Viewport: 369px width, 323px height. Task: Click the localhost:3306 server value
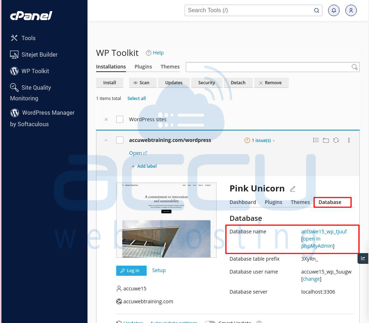tap(318, 292)
